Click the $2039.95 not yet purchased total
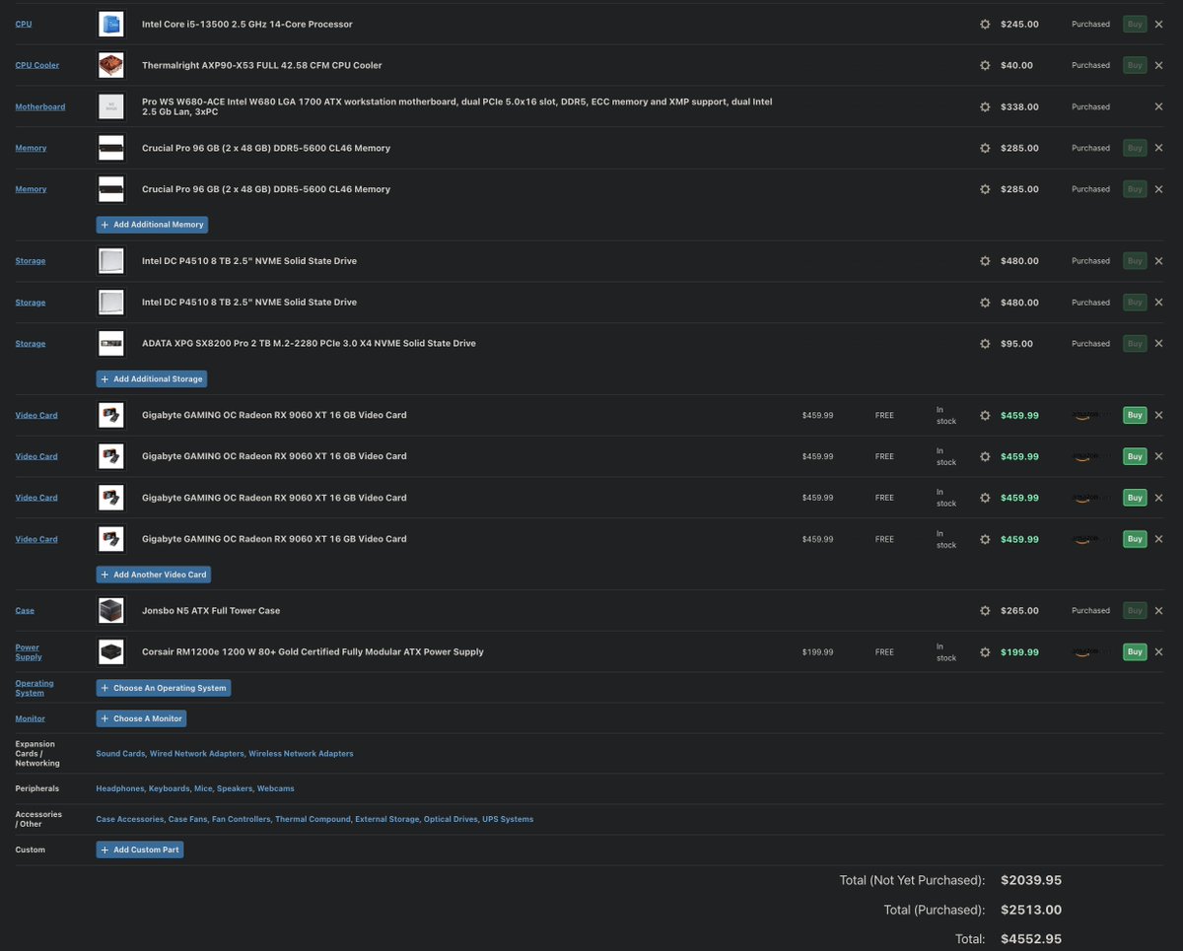Viewport: 1183px width, 951px height. click(x=1031, y=880)
